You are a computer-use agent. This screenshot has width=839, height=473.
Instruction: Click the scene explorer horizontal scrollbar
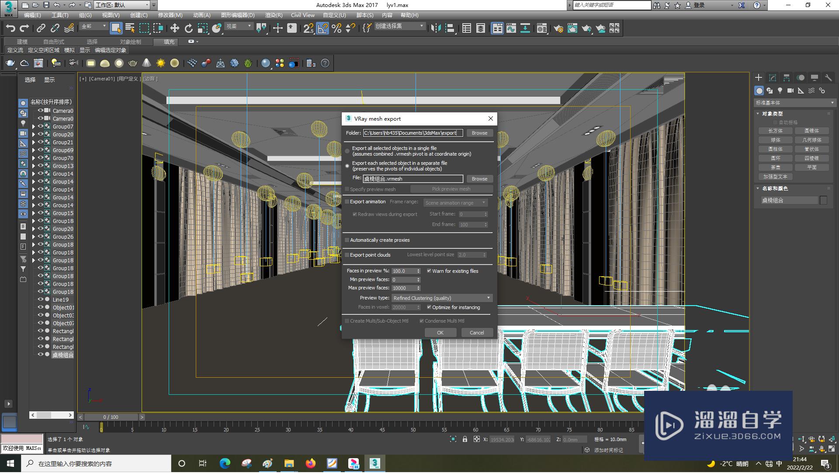52,415
